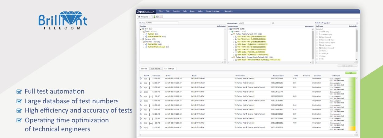Expand the TurkTel 0(2) route node

[x=144, y=34]
